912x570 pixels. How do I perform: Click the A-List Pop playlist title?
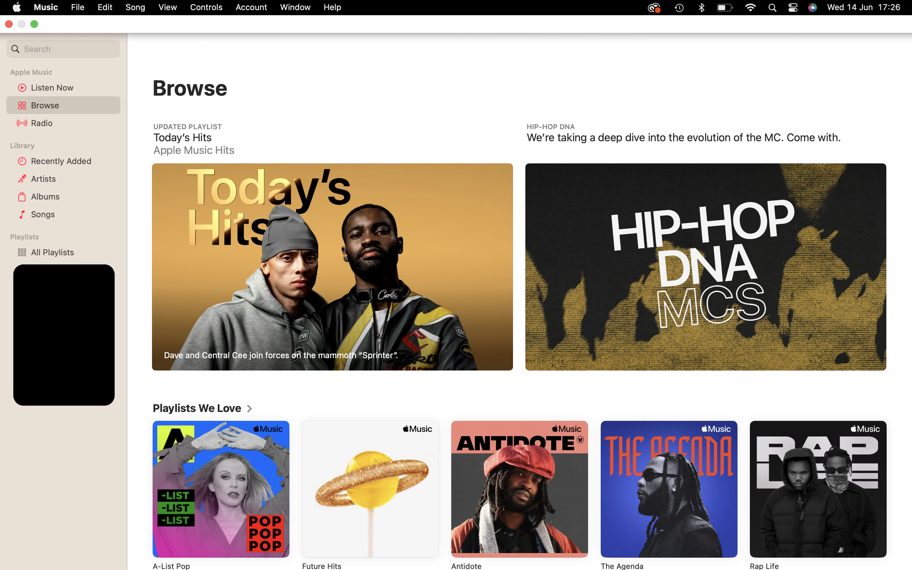pyautogui.click(x=171, y=566)
